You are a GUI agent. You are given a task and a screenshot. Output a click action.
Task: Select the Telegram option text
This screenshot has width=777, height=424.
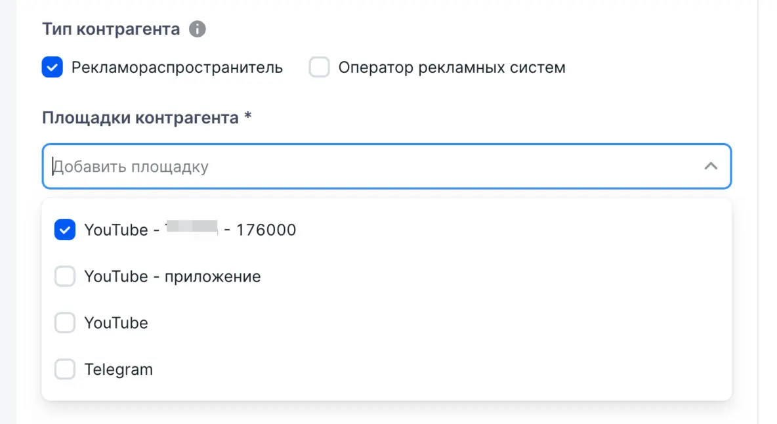(x=119, y=370)
